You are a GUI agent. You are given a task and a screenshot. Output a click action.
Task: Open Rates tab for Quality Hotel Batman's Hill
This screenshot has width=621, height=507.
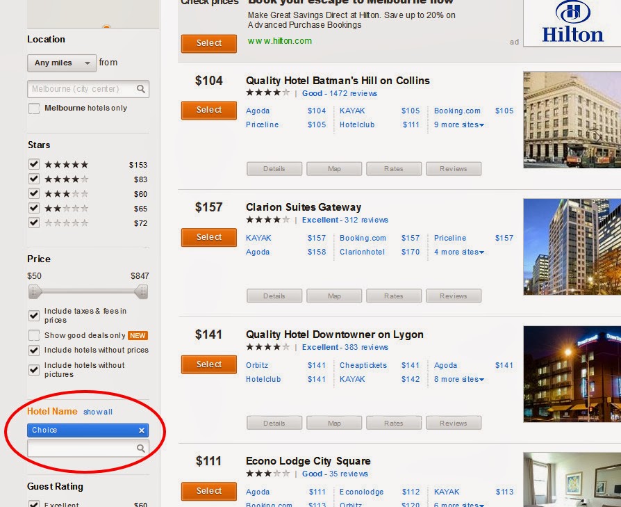click(394, 168)
